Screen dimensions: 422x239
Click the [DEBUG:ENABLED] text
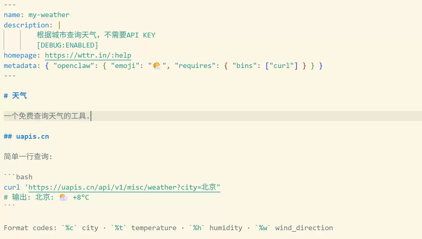coord(68,45)
